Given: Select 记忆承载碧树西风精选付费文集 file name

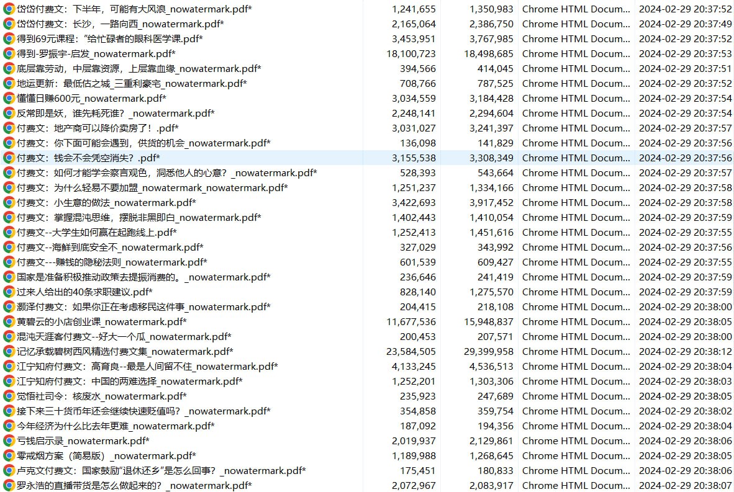Looking at the screenshot, I should point(124,352).
